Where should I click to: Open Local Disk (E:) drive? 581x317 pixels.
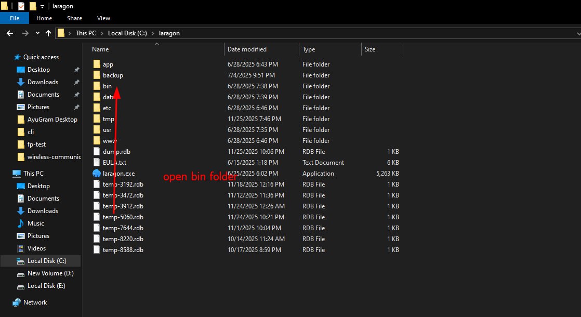pyautogui.click(x=46, y=286)
